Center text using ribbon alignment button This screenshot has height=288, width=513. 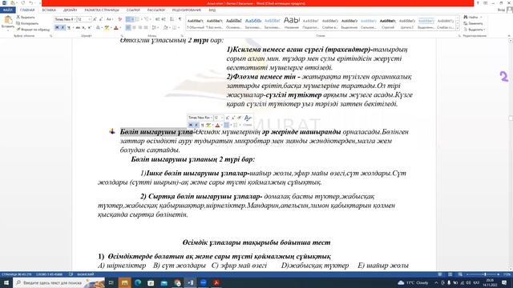134,27
